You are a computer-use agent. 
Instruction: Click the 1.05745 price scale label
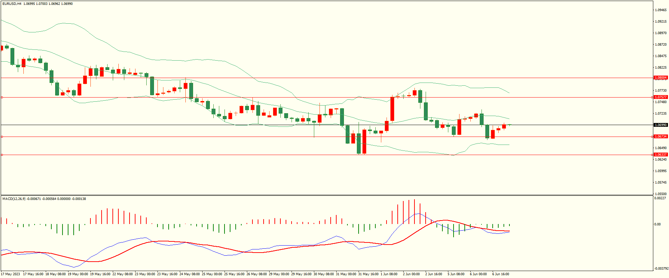click(661, 182)
